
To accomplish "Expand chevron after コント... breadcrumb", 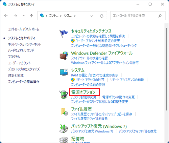I will point(61,16).
